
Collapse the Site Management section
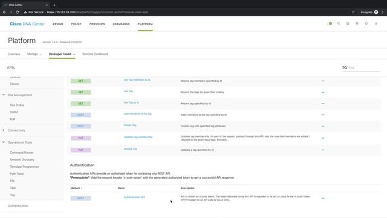pyautogui.click(x=4, y=94)
